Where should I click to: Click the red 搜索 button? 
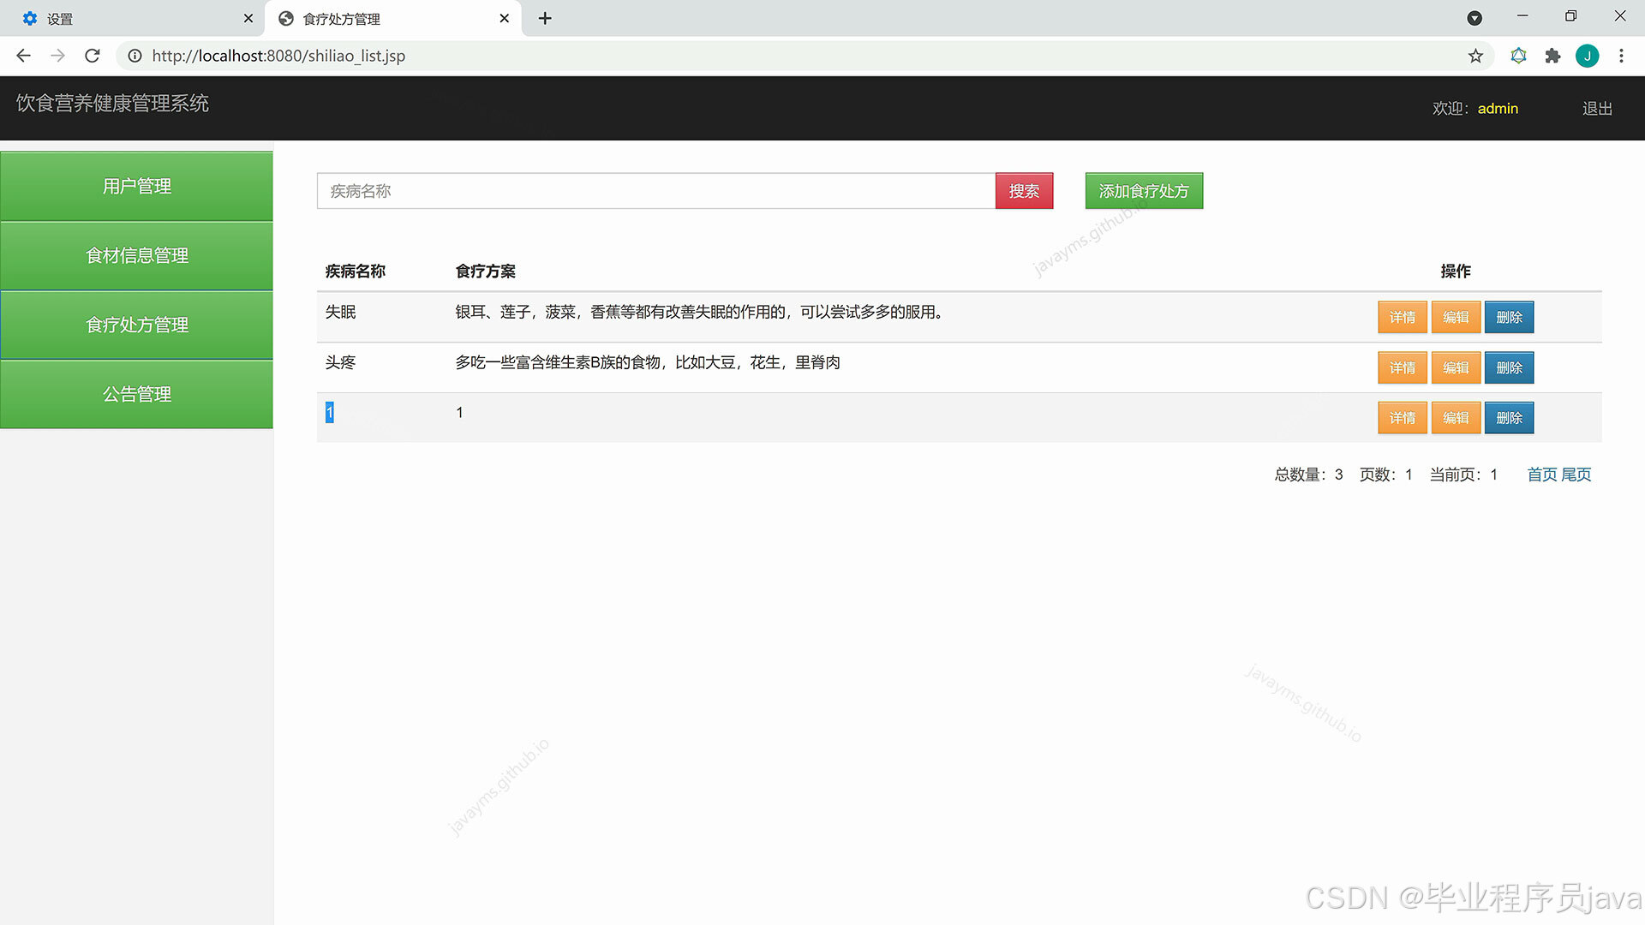1024,191
